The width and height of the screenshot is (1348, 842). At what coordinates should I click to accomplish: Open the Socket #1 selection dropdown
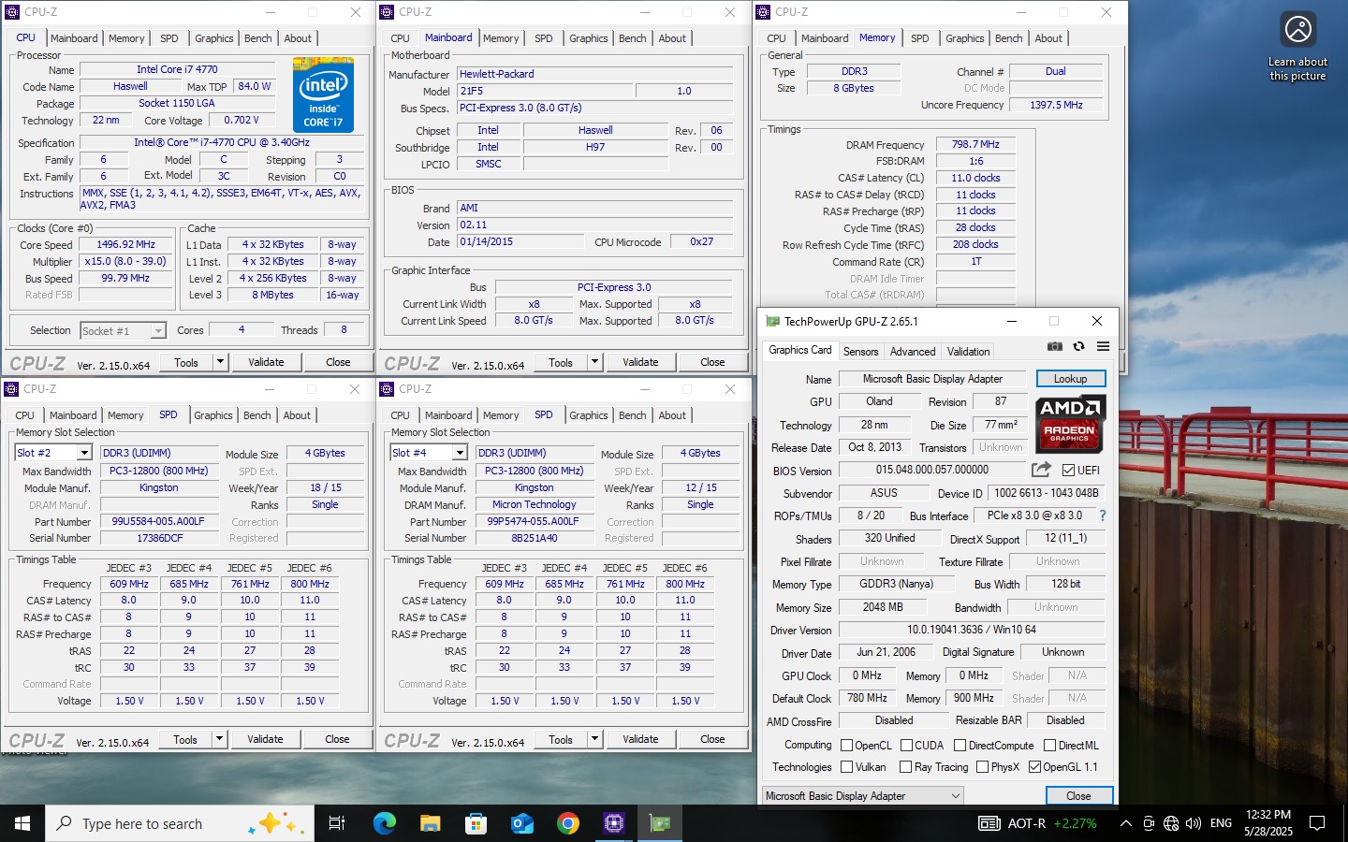158,330
